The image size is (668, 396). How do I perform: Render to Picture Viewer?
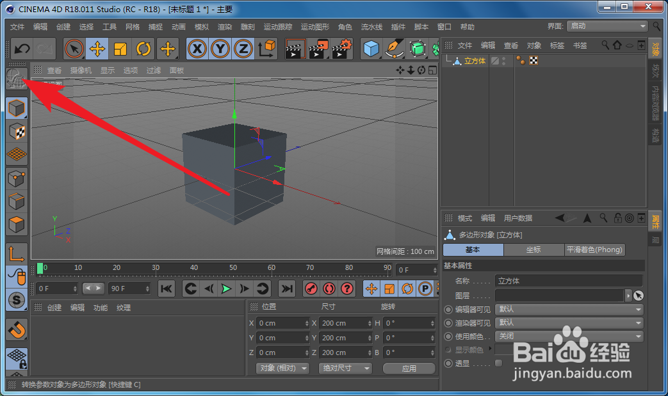[x=318, y=49]
